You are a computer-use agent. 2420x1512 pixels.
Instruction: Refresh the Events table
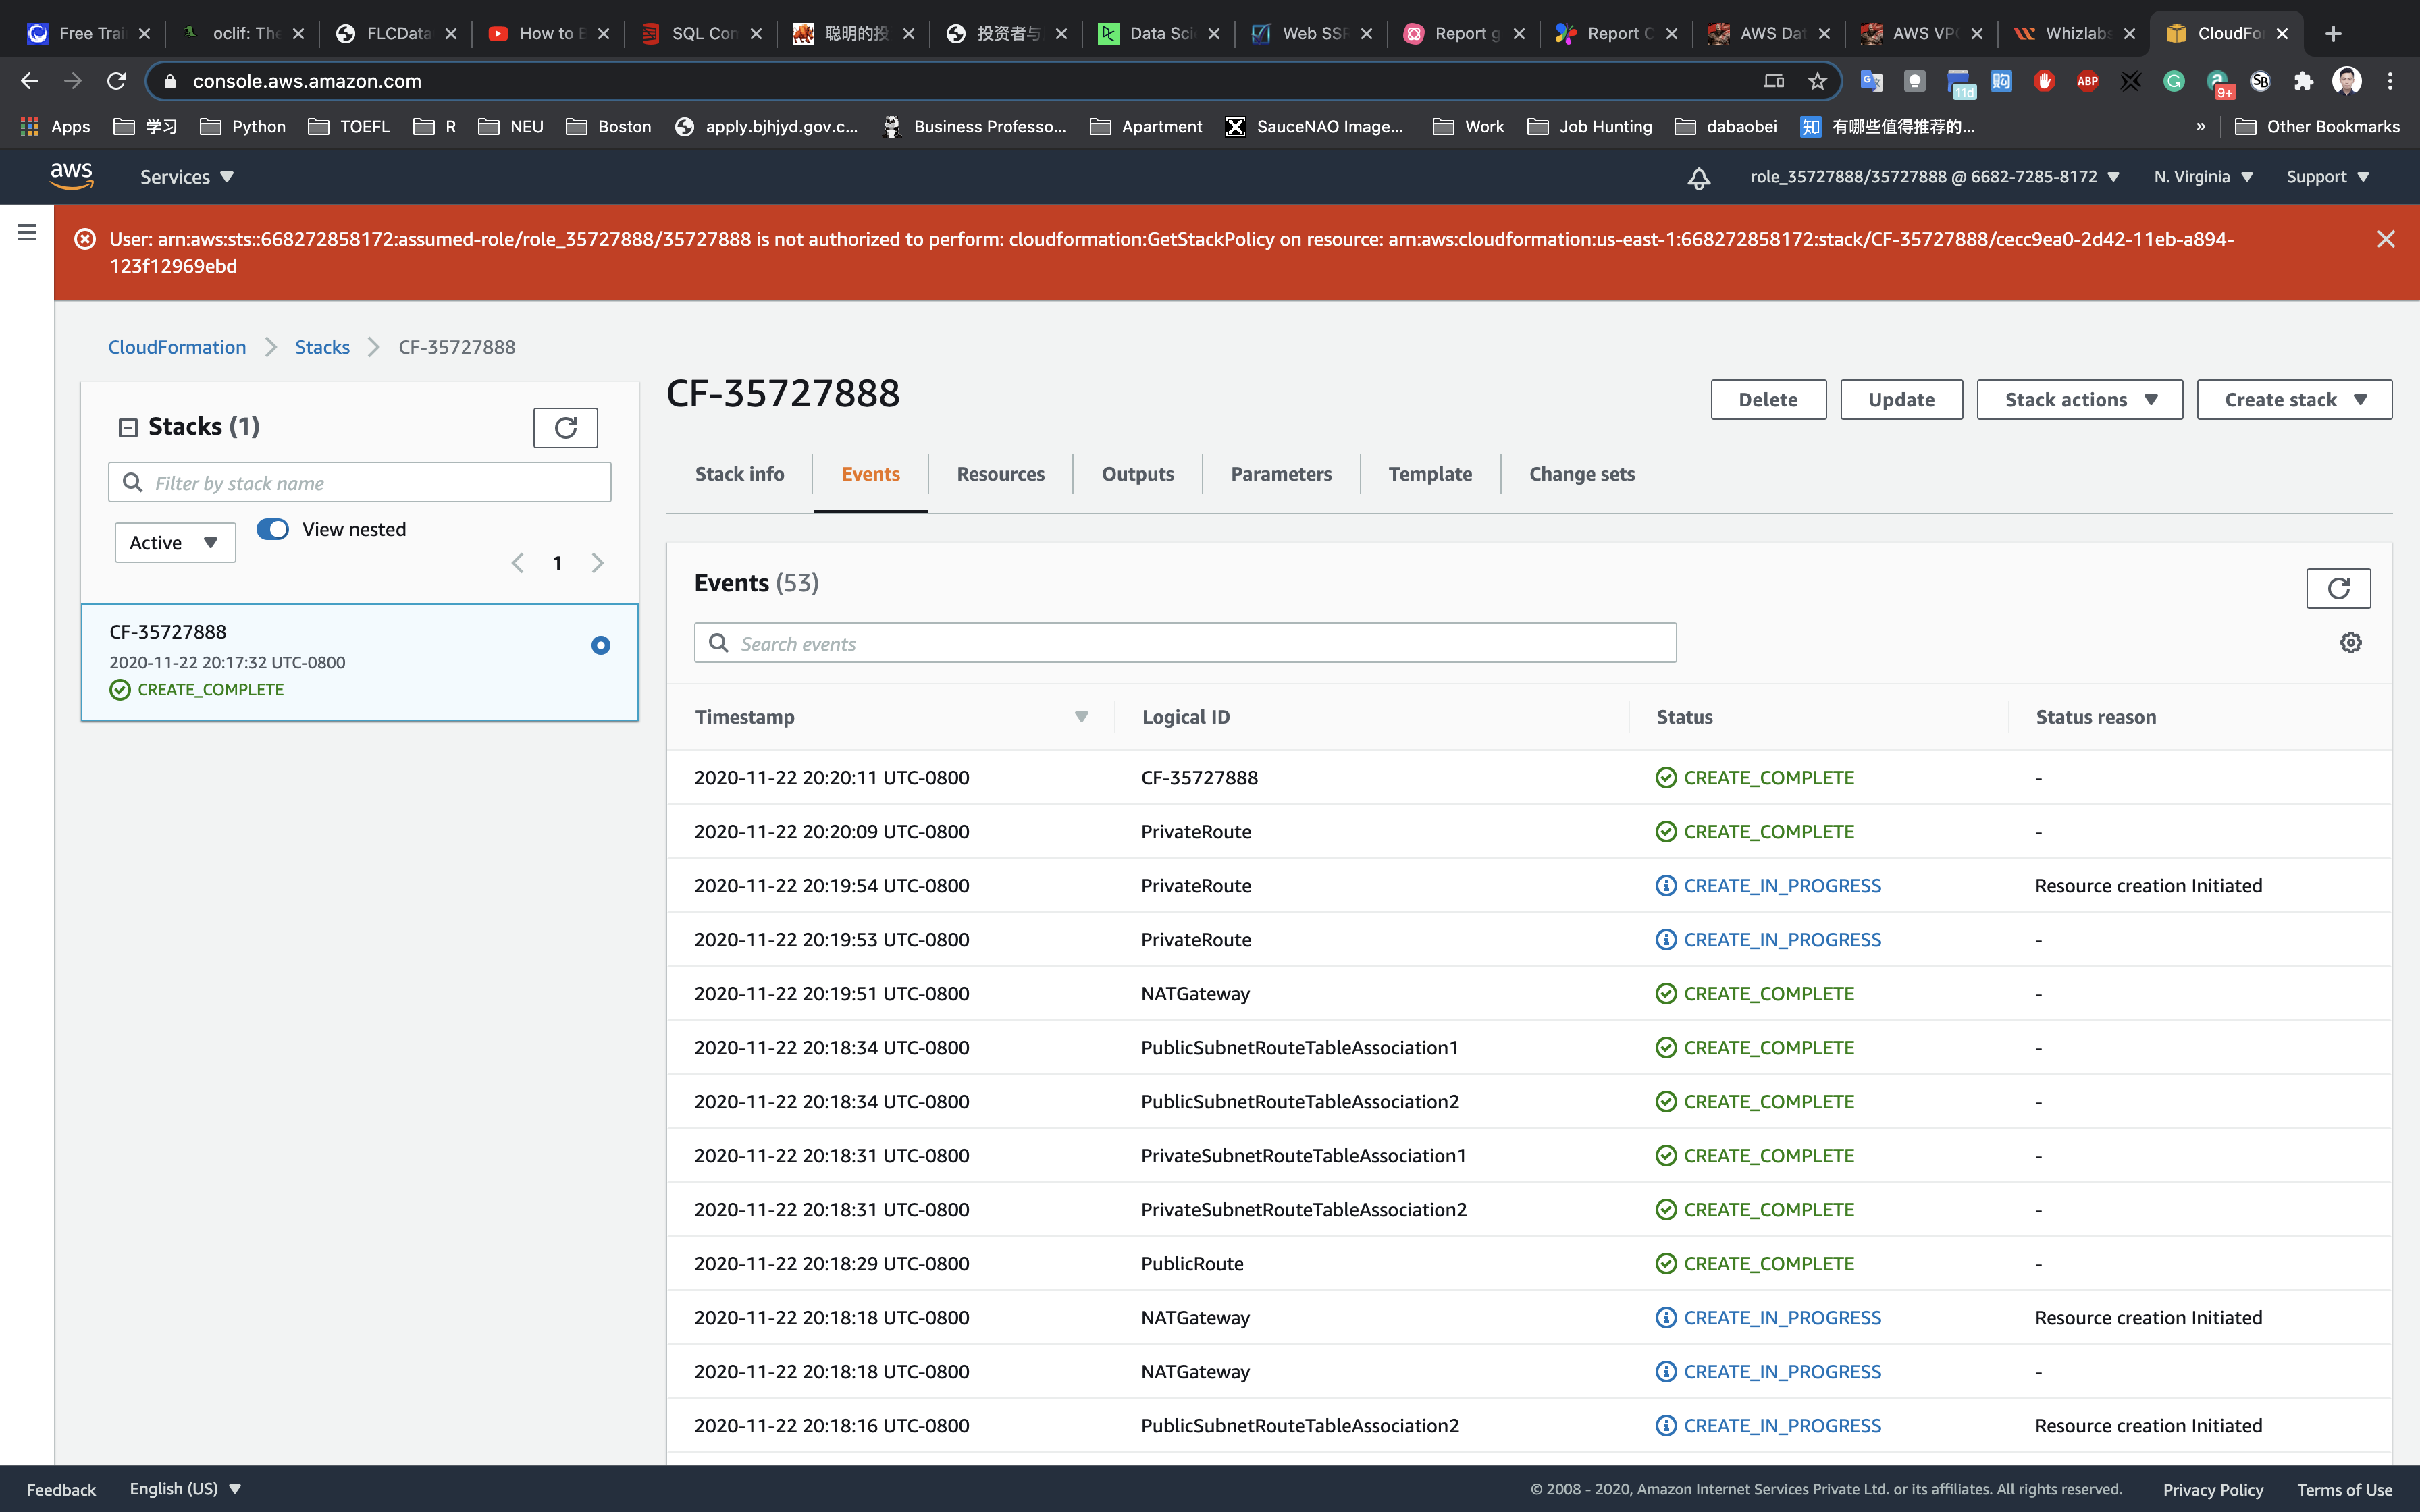point(2337,588)
